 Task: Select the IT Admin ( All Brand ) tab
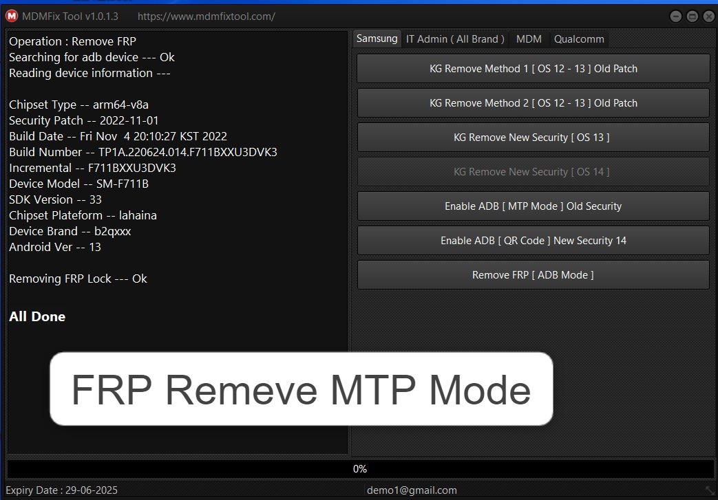[x=455, y=39]
